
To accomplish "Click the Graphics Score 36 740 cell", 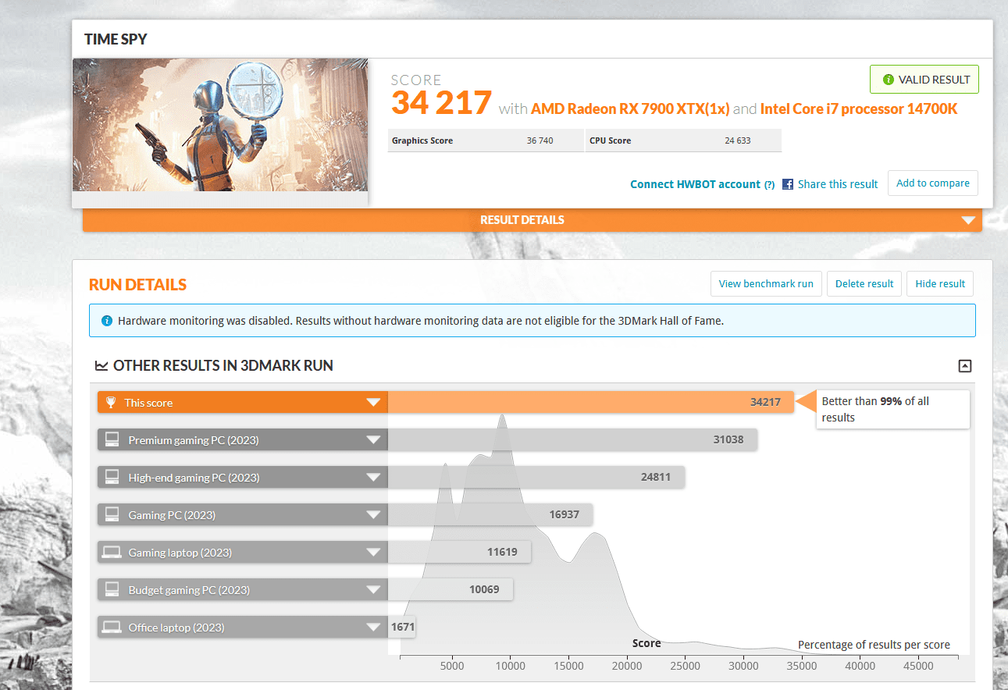I will [x=485, y=140].
